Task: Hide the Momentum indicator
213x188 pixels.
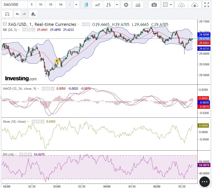Action: click(x=33, y=122)
